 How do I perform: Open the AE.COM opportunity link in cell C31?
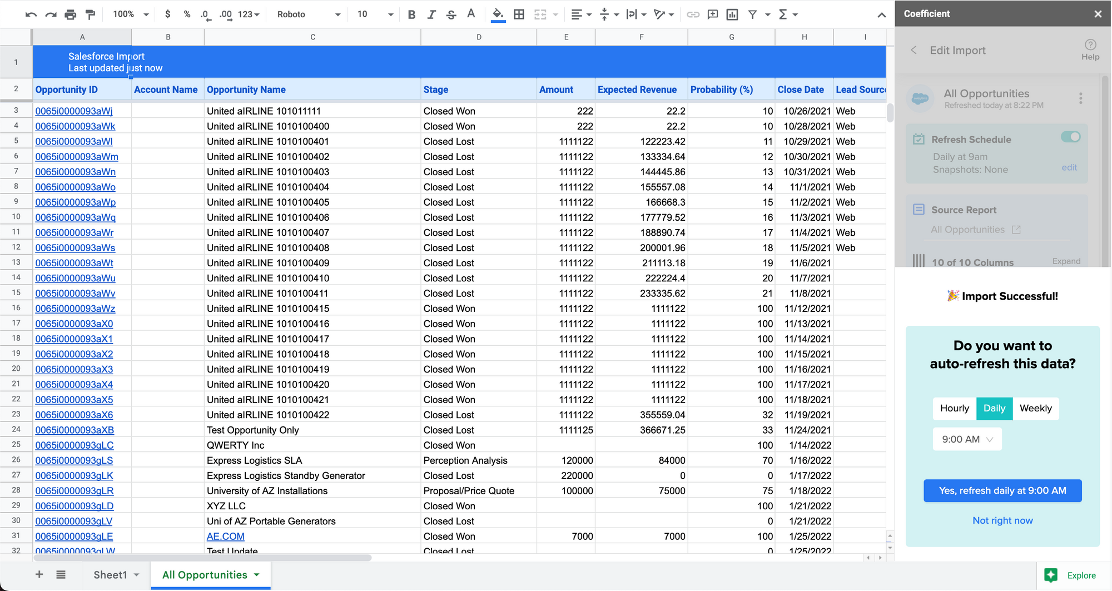[x=225, y=535]
